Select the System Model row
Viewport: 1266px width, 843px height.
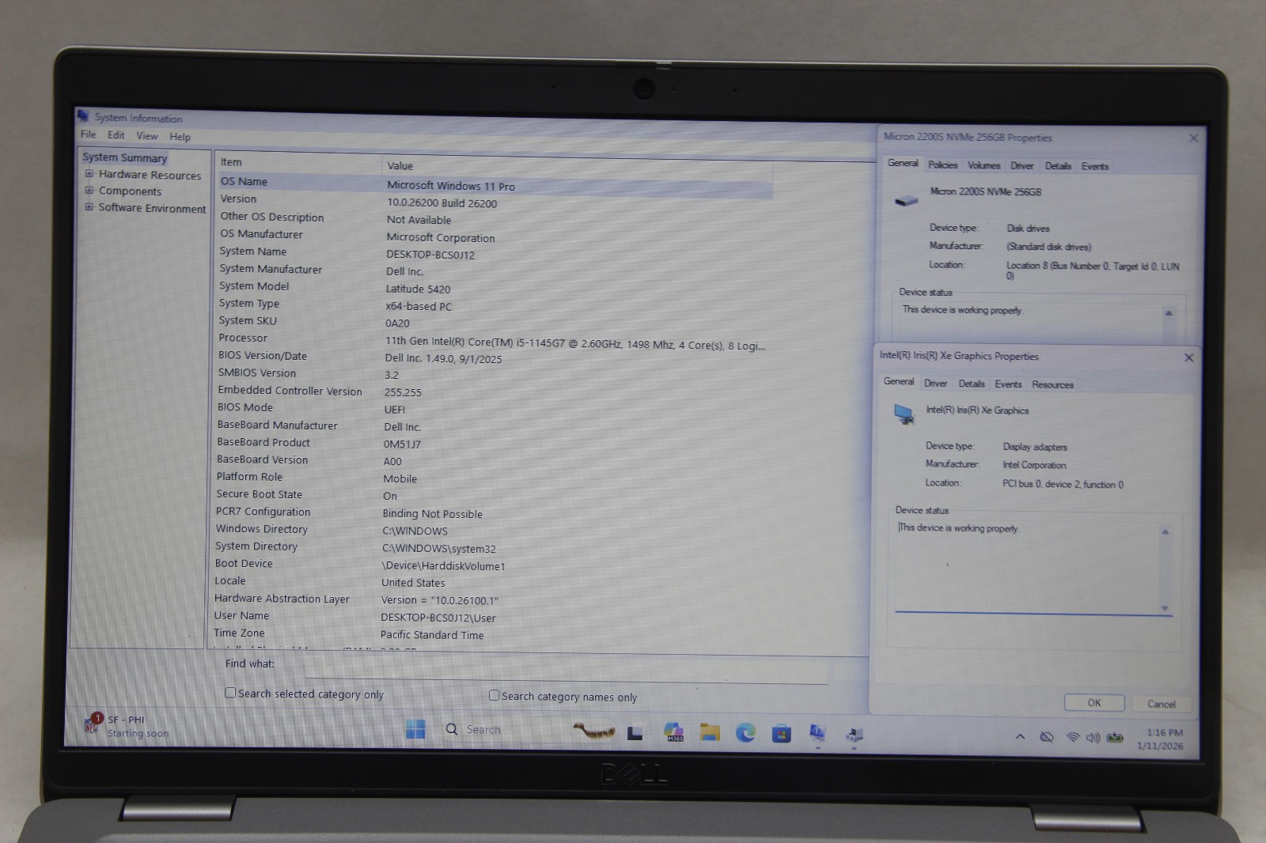click(495, 287)
